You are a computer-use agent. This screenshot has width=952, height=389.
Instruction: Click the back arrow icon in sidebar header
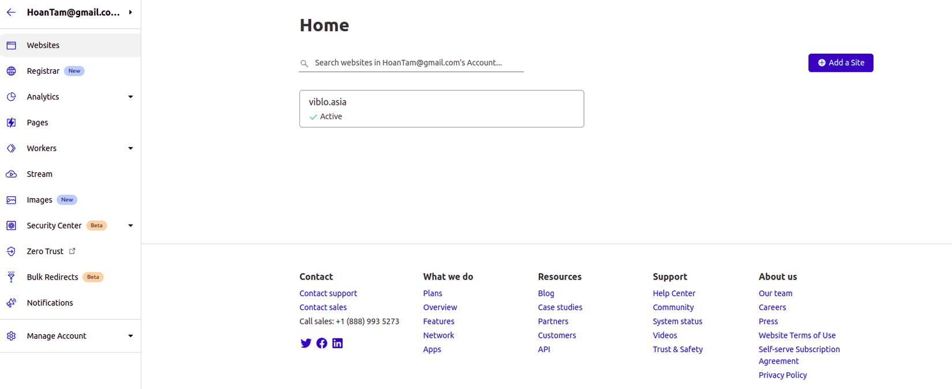coord(11,12)
